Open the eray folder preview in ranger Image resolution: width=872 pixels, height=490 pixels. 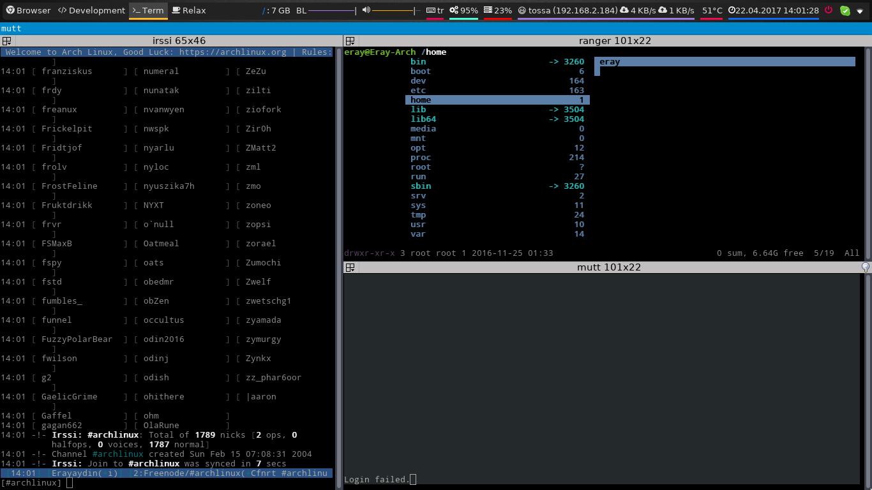[725, 62]
